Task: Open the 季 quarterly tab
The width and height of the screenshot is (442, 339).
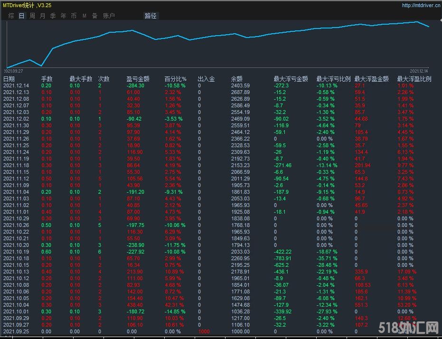Action: [53, 16]
